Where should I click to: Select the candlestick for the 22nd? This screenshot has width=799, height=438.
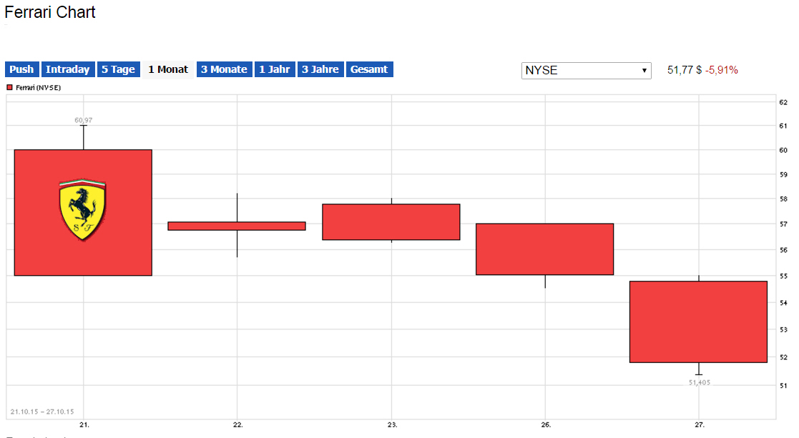237,226
